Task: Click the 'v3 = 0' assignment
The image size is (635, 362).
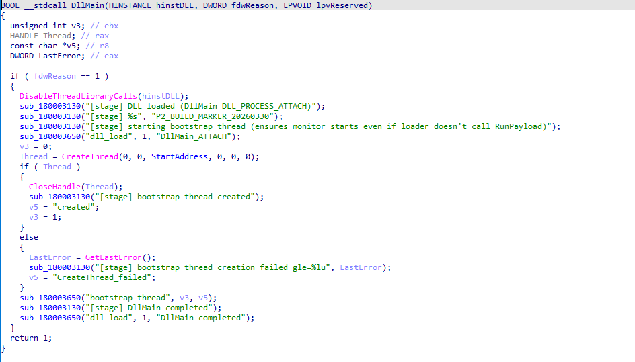Action: click(x=36, y=146)
